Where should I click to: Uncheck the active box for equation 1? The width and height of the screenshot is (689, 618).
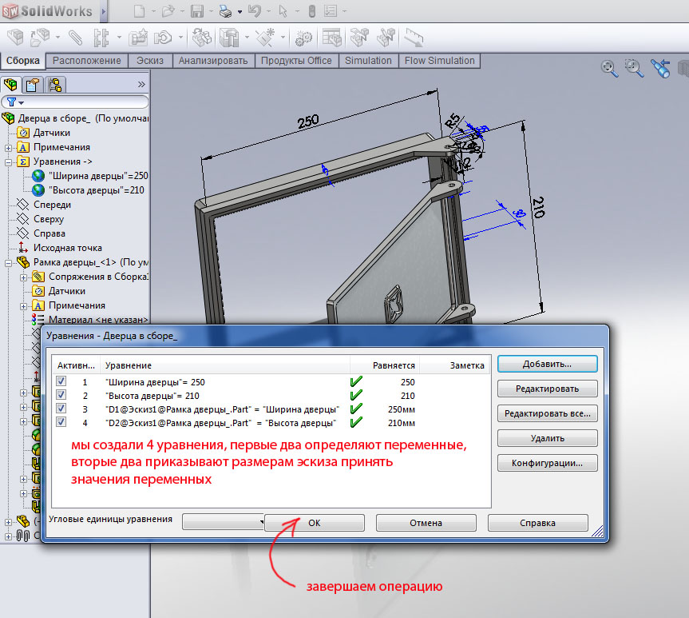point(61,382)
